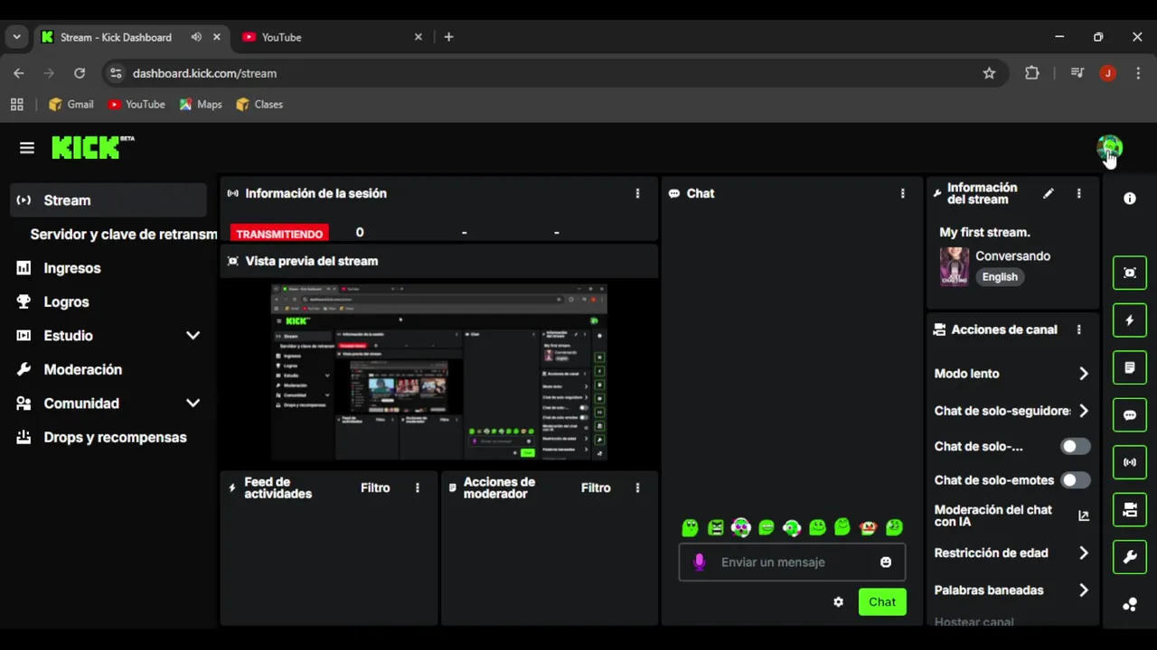1157x650 pixels.
Task: Open Chat de solo-seguidores options chevron
Action: click(x=1083, y=411)
